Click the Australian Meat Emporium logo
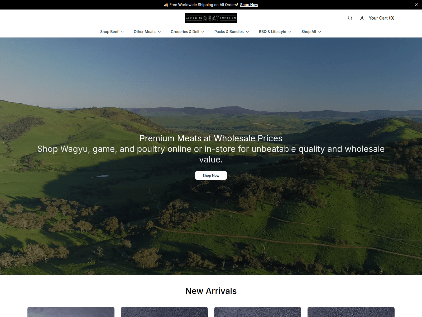 (x=211, y=18)
